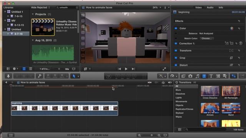Viewport: 246px width, 138px height.
Task: Switch browser to filmstrip view
Action: (24, 69)
